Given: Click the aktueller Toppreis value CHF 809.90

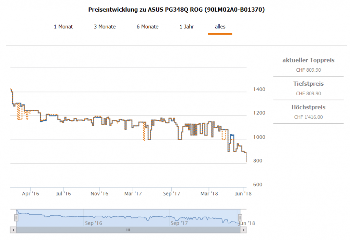Looking at the screenshot, I should coord(308,70).
